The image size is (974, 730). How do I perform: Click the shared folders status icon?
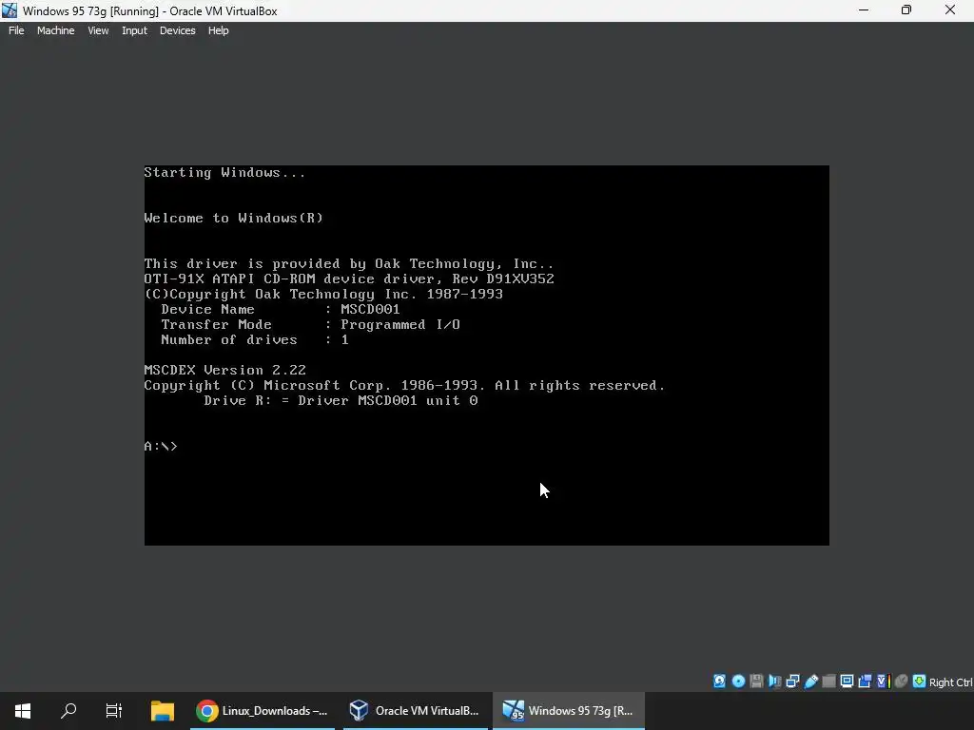click(828, 681)
